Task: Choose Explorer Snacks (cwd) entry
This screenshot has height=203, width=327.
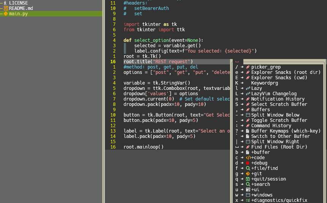Action: 279,78
